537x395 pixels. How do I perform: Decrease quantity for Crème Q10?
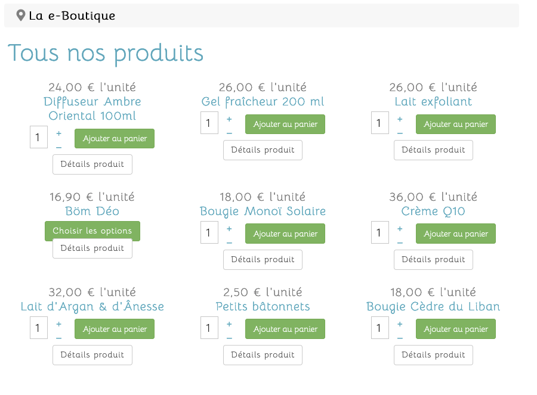[400, 242]
